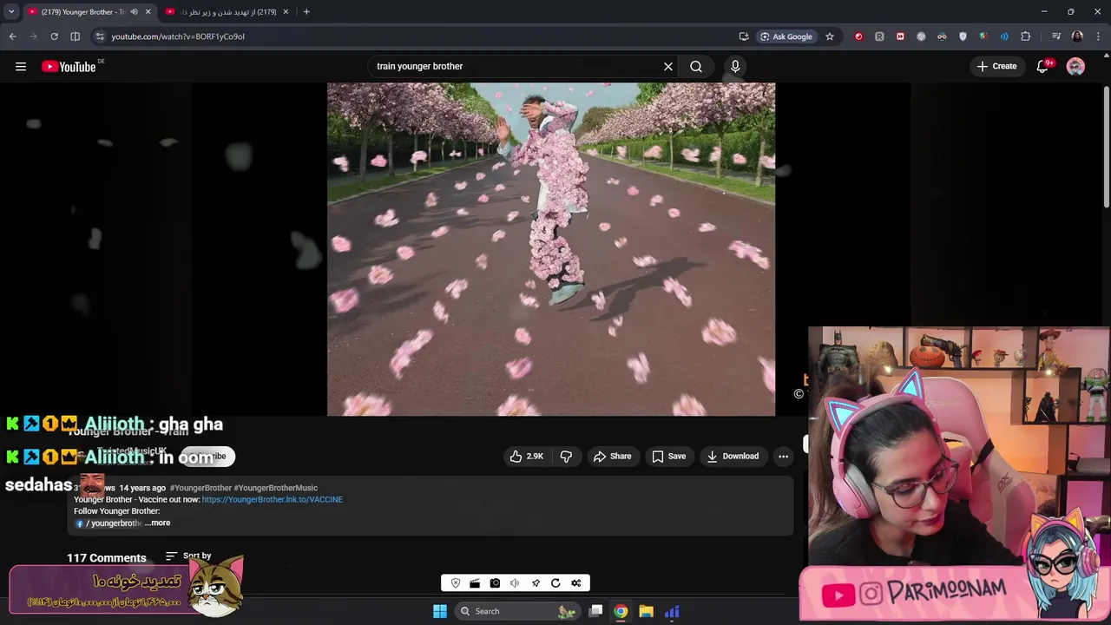1111x625 pixels.
Task: Click the shield-X icon in floating toolbar
Action: click(x=456, y=583)
